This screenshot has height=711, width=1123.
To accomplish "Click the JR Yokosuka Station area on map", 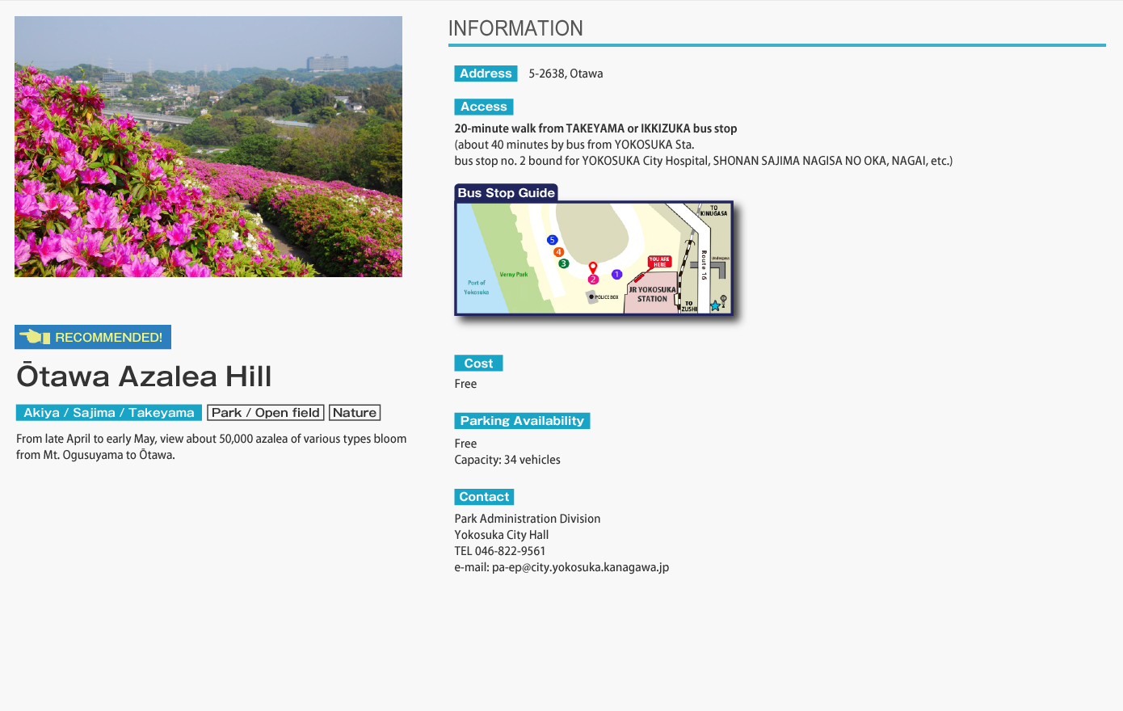I will [x=652, y=295].
